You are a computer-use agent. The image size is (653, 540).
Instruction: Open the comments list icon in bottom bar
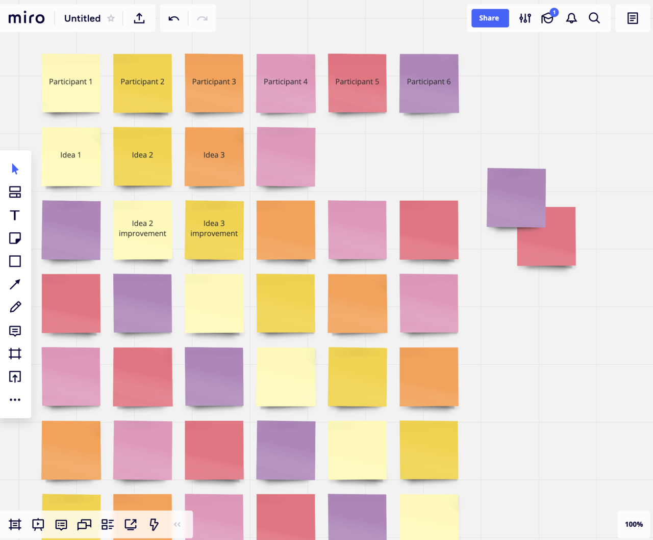coord(61,525)
